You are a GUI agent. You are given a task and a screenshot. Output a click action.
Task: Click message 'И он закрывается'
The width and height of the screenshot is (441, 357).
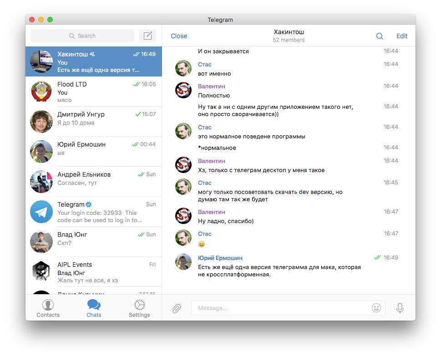click(223, 51)
